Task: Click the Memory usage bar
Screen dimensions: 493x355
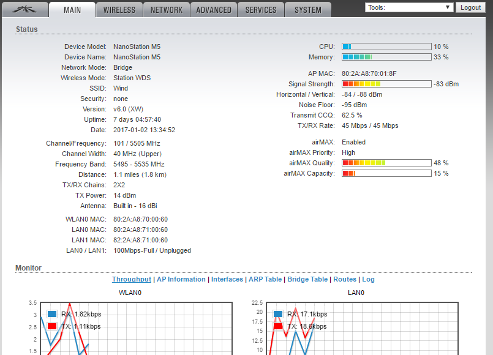Action: (386, 57)
